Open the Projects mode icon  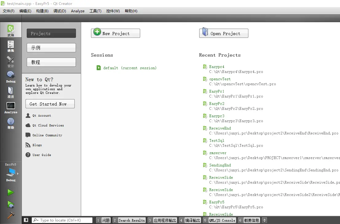(11, 92)
